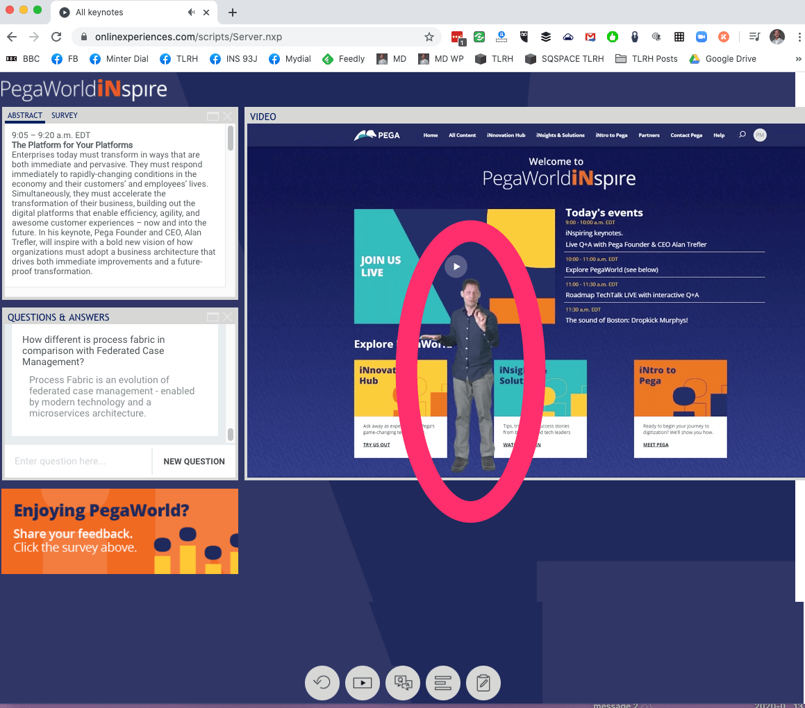This screenshot has height=708, width=805.
Task: Open the Q&A panel dock icon
Action: [x=403, y=683]
